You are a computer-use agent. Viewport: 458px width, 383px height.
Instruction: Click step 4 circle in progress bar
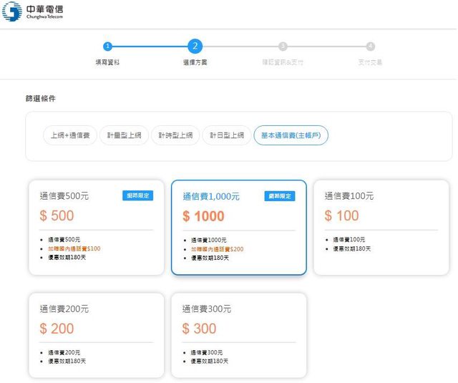click(370, 47)
